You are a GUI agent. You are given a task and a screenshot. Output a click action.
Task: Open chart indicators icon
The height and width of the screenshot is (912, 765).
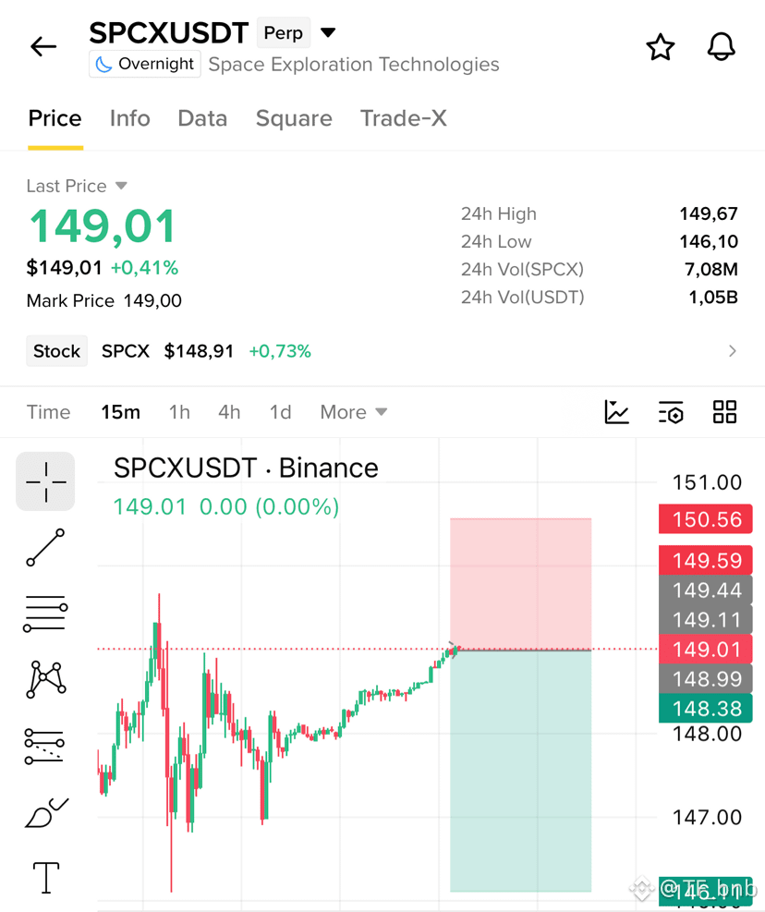[x=616, y=412]
